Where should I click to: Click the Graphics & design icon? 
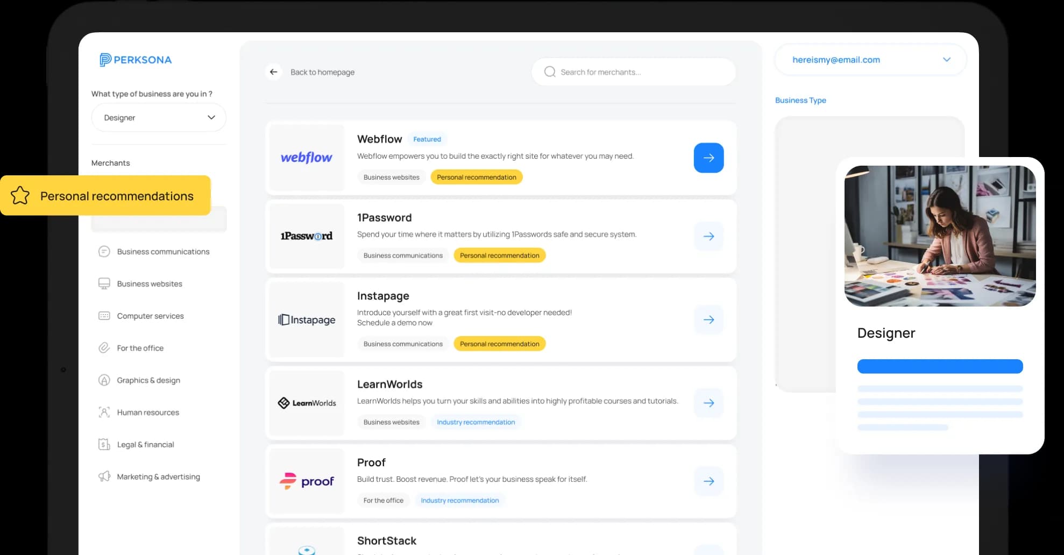[104, 380]
